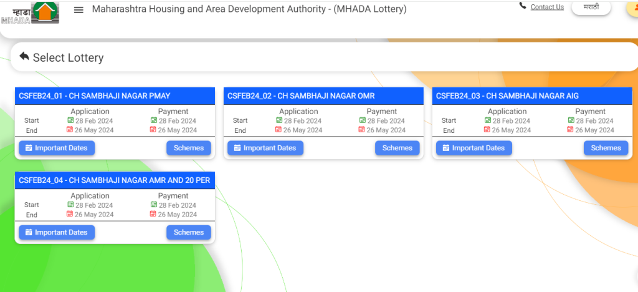Click green calendar icon of OMR application start
The image size is (638, 292).
click(279, 120)
